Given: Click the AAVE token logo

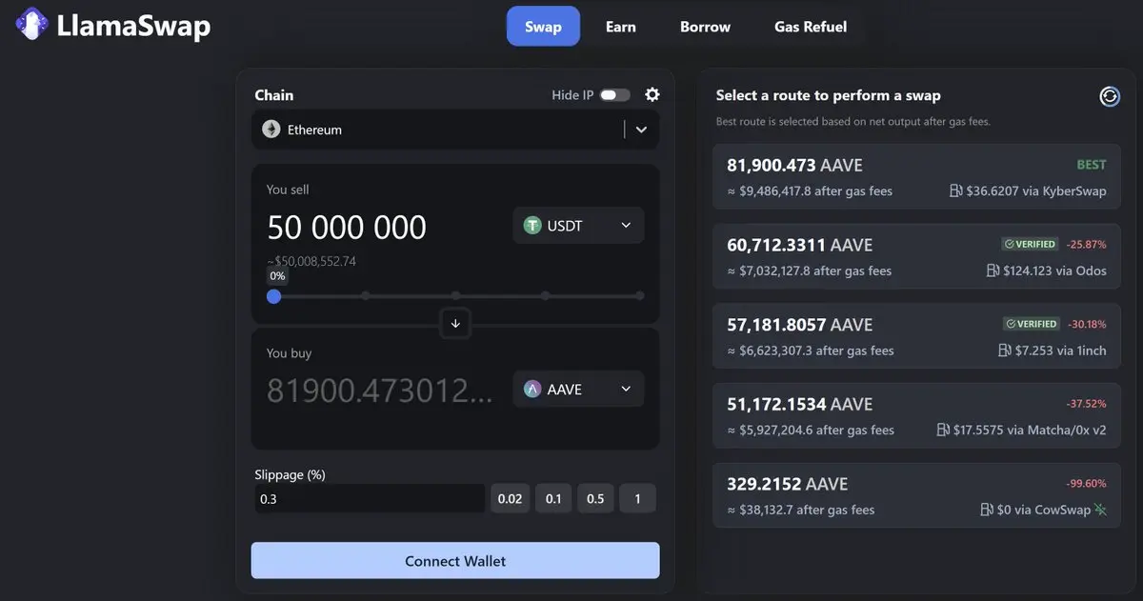Looking at the screenshot, I should pos(532,389).
